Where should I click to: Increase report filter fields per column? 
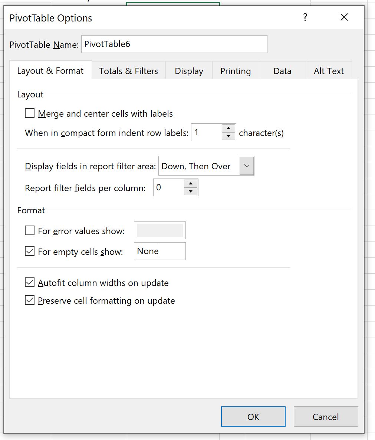[191, 184]
